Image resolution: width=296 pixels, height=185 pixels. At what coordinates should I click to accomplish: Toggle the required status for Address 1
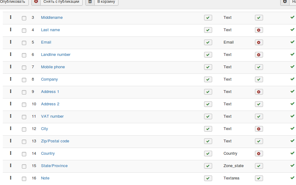(x=259, y=92)
